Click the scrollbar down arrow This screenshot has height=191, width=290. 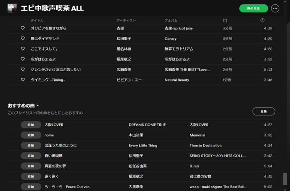285,189
